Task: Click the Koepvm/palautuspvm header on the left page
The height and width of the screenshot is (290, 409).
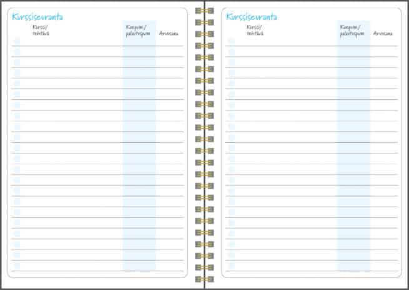Action: [x=138, y=31]
